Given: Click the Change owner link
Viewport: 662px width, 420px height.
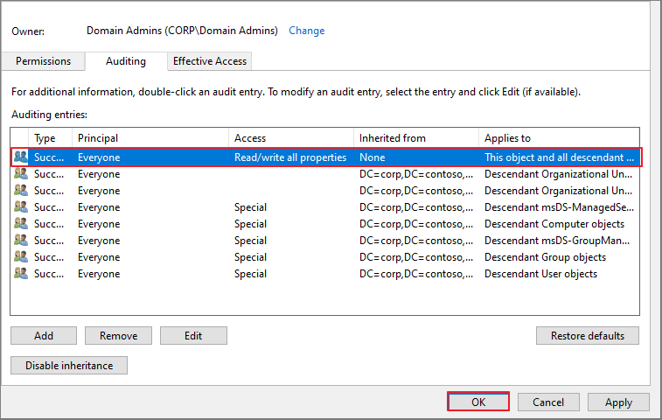Looking at the screenshot, I should (306, 31).
